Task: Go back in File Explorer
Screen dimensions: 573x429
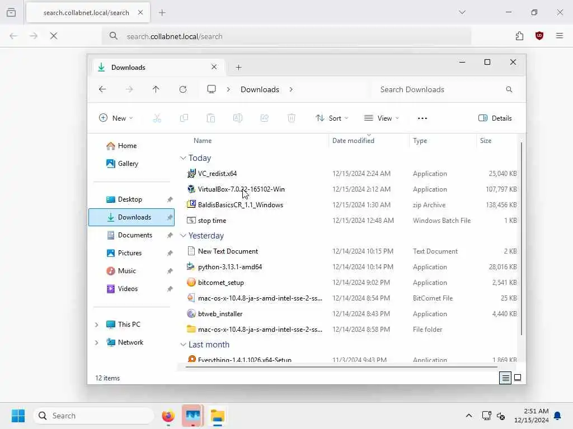Action: [102, 89]
